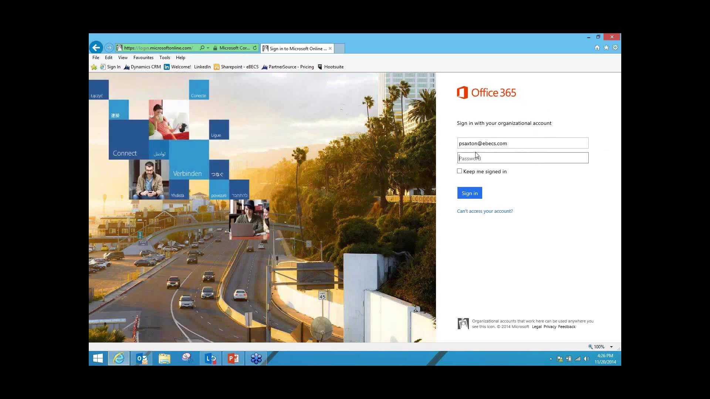Click the blue Sign in button
The image size is (710, 399).
pos(470,193)
